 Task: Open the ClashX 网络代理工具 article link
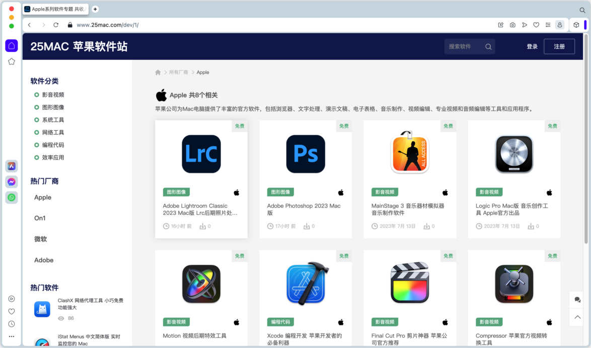point(91,304)
